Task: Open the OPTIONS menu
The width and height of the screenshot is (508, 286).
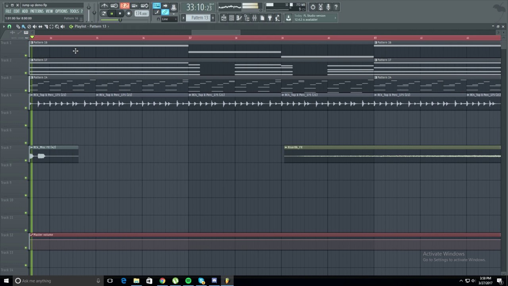Action: pos(61,11)
